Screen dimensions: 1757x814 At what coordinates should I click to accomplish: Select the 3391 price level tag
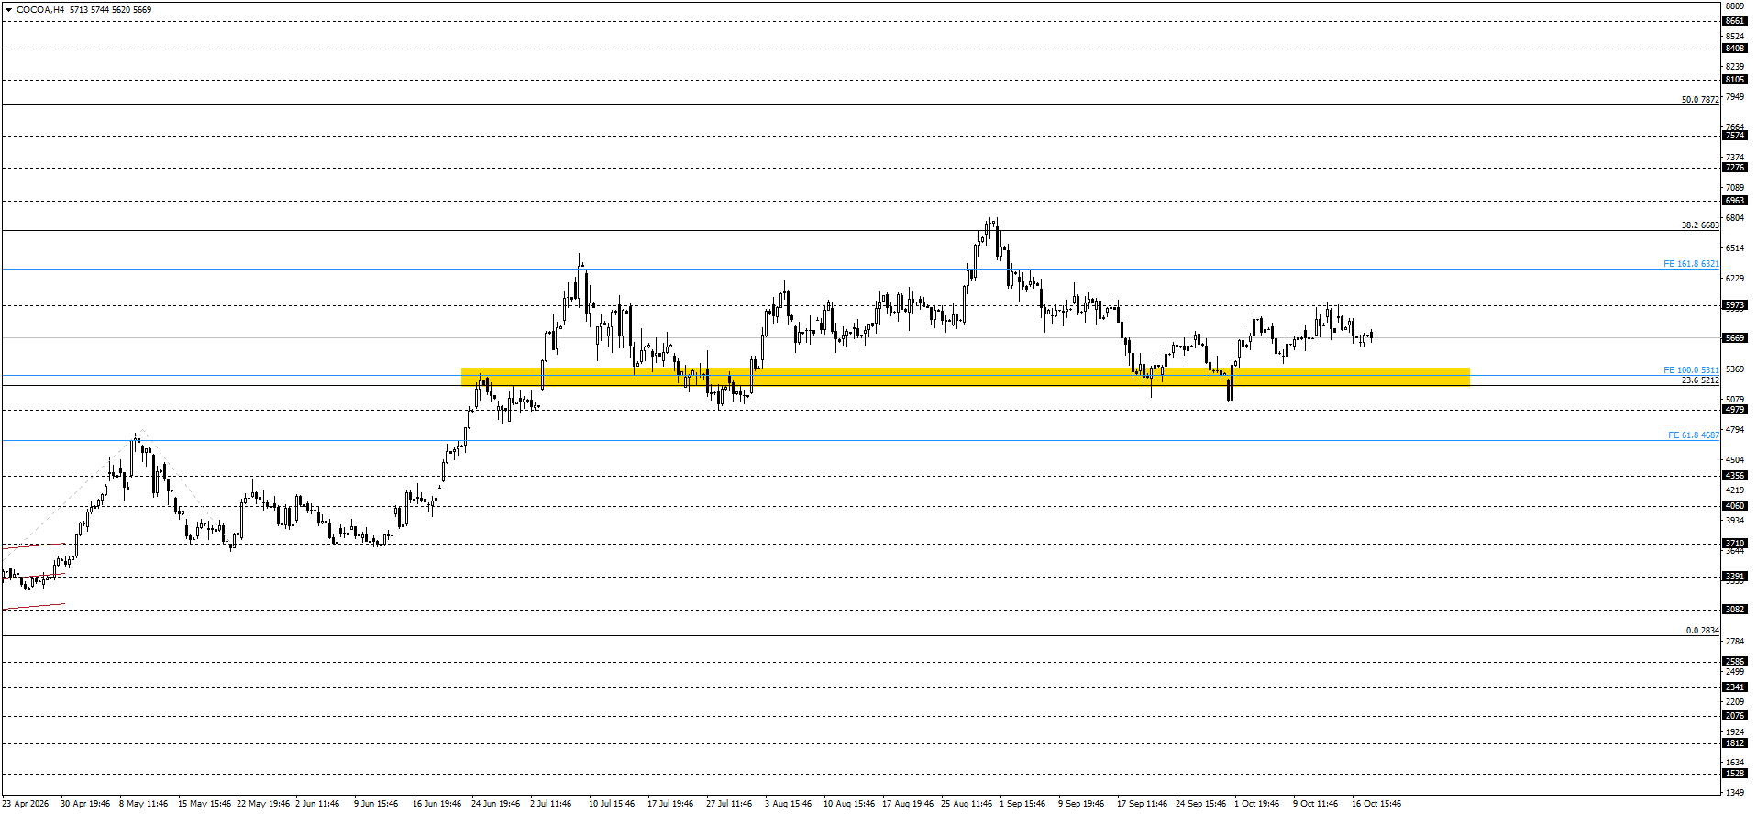point(1735,577)
